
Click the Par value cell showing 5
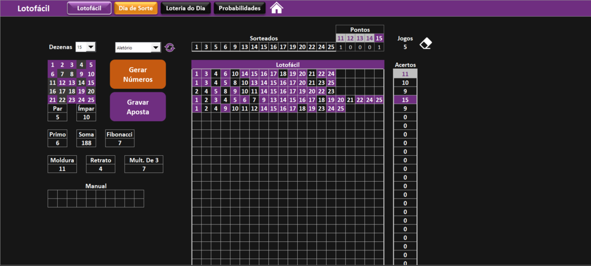(58, 117)
